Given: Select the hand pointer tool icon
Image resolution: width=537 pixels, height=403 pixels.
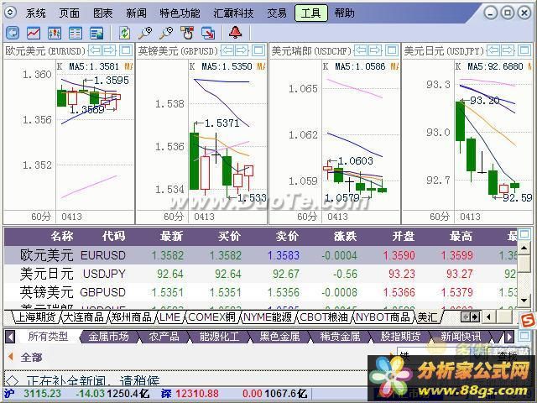Looking at the screenshot, I should tap(187, 33).
